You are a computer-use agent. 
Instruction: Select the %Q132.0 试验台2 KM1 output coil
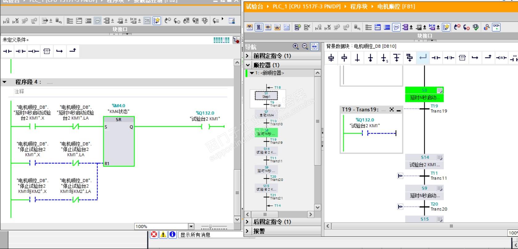205,127
